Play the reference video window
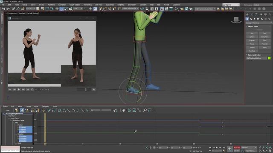This screenshot has width=273, height=153. coord(19,90)
